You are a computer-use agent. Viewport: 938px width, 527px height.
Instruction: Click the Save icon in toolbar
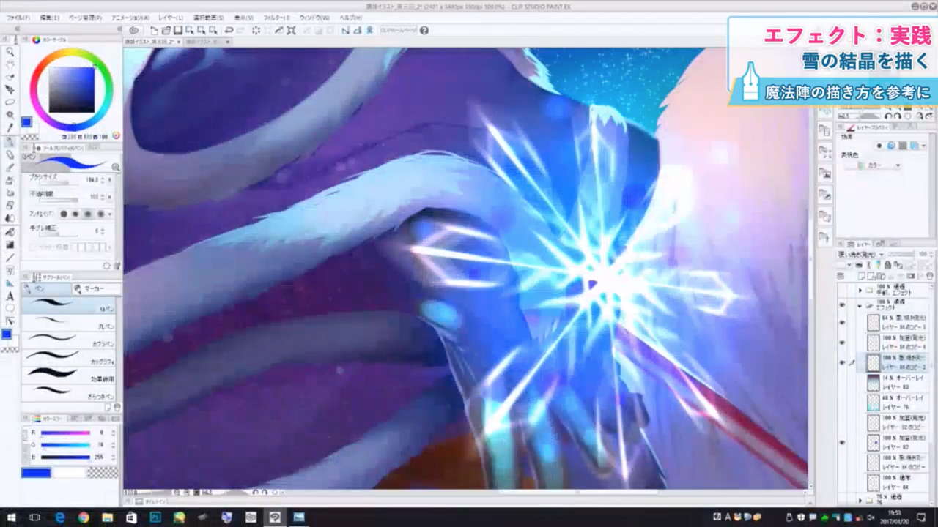tap(178, 30)
